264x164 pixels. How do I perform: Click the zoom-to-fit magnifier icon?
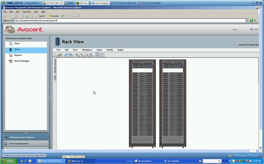pyautogui.click(x=91, y=55)
